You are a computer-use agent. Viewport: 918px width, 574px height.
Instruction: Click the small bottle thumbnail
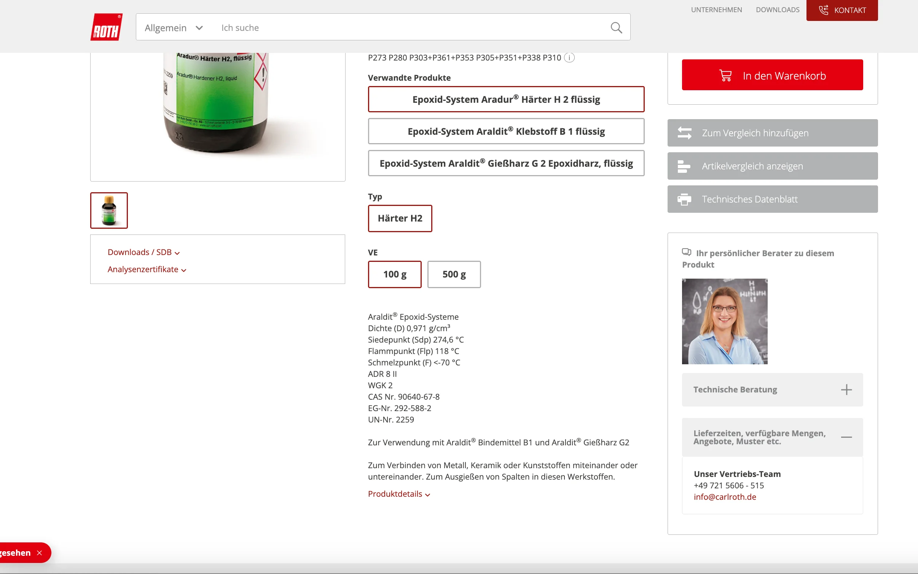(x=109, y=210)
